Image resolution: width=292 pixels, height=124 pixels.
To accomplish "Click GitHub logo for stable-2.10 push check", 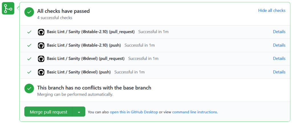I will point(41,45).
